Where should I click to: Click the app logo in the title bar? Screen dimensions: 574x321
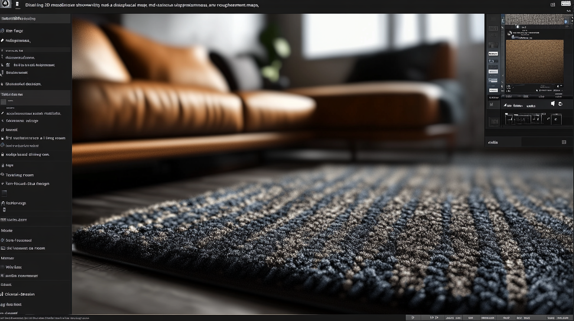[5, 4]
